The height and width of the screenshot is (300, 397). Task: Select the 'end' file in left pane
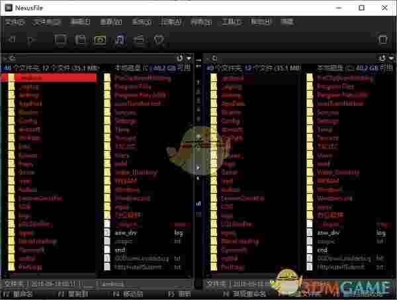[x=120, y=250]
